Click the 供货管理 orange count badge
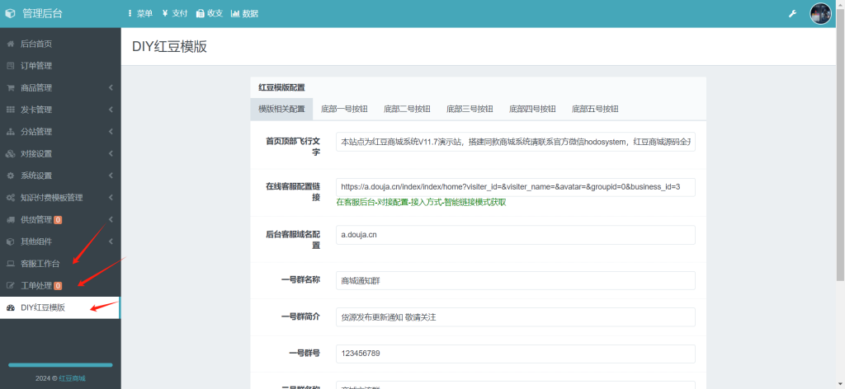Image resolution: width=845 pixels, height=389 pixels. 58,219
